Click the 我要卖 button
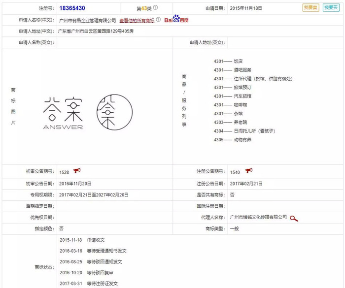 pos(310,8)
